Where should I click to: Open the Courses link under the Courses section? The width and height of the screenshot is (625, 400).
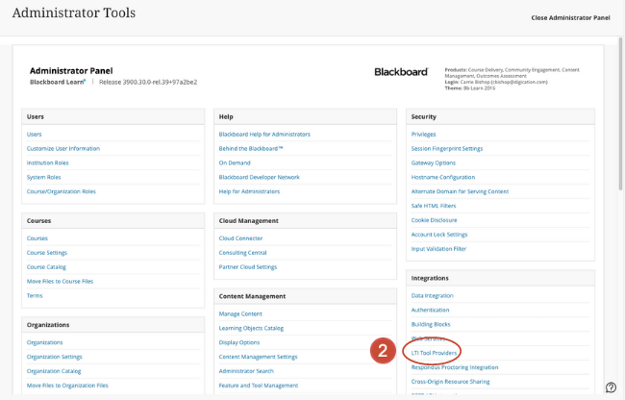pyautogui.click(x=37, y=238)
